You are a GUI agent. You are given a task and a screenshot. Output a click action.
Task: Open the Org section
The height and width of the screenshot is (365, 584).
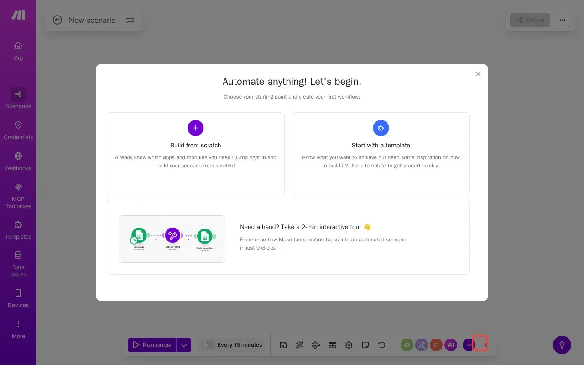click(x=18, y=51)
